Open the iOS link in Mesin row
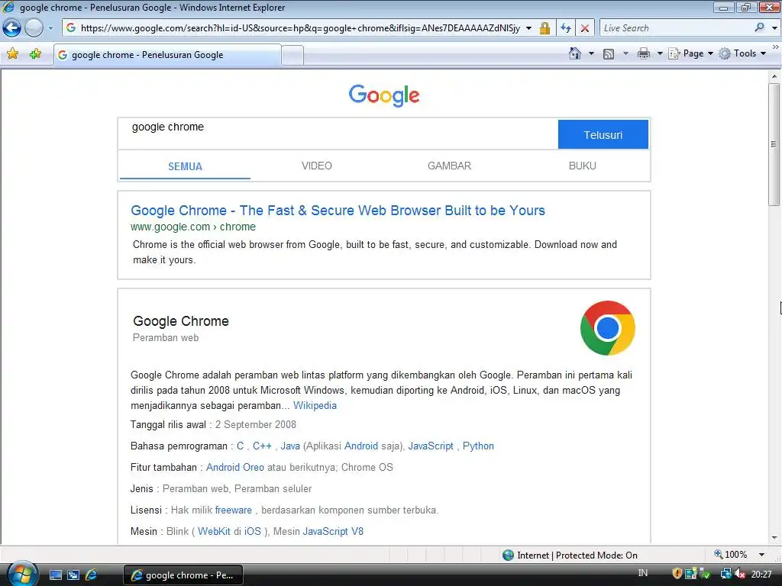Screen dimensions: 782x586 click(252, 531)
